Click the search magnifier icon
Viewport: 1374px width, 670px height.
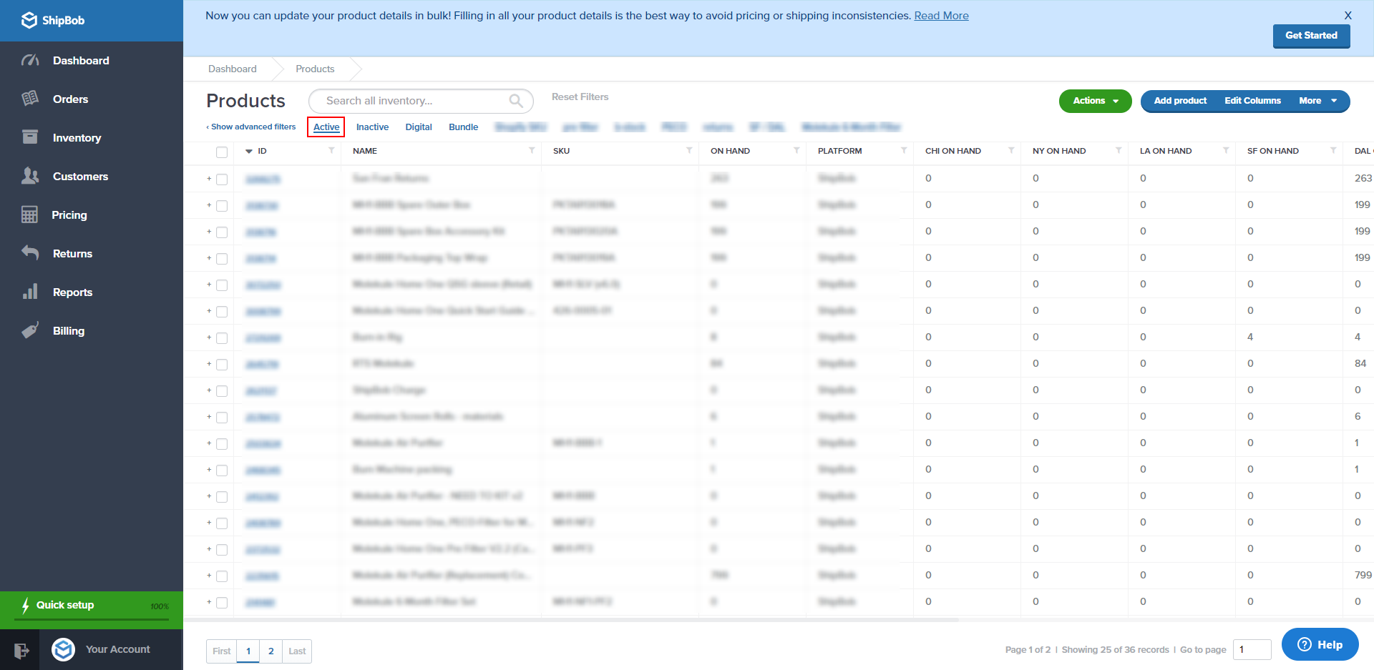515,101
